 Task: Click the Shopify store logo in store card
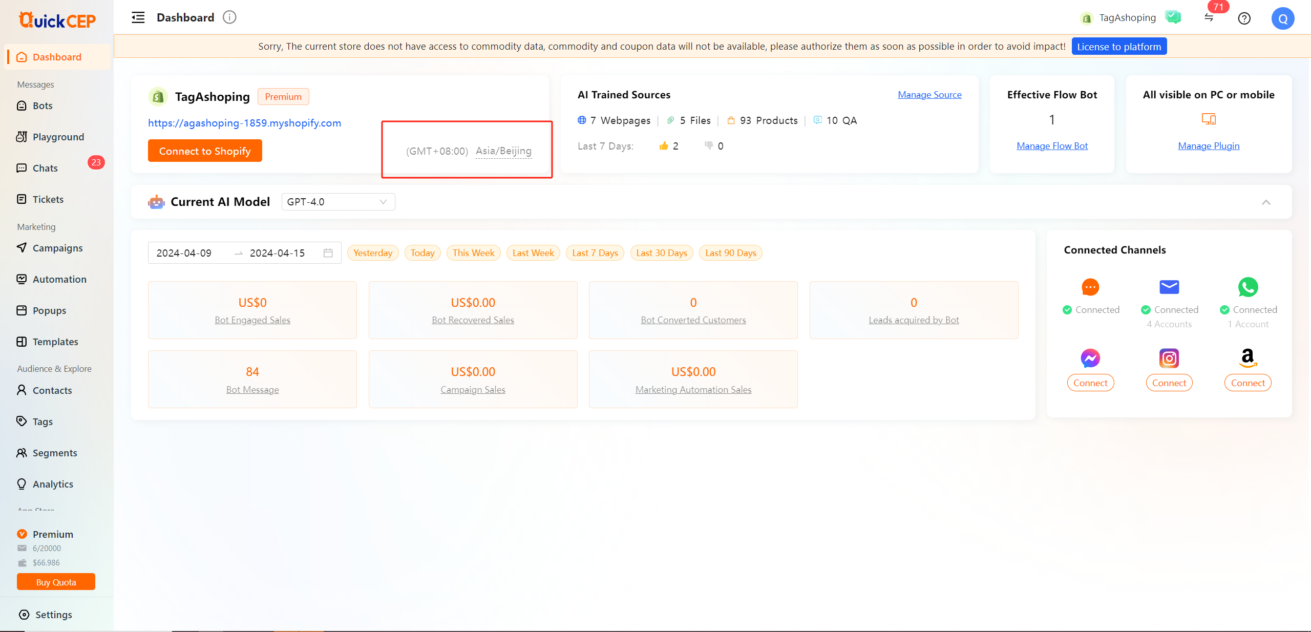click(x=158, y=96)
